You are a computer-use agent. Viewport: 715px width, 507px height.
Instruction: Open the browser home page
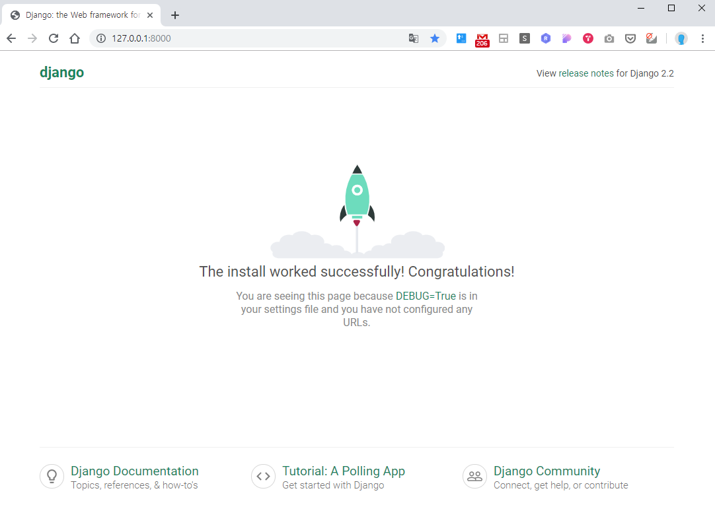pyautogui.click(x=75, y=39)
